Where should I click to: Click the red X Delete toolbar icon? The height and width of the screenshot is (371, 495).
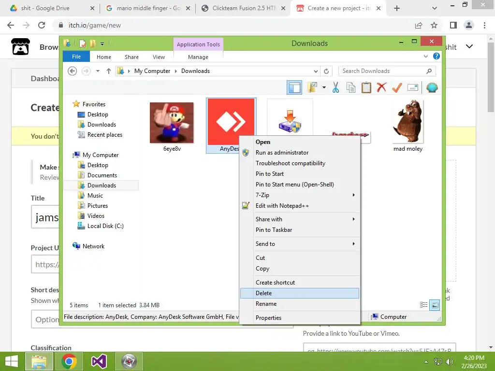(381, 87)
